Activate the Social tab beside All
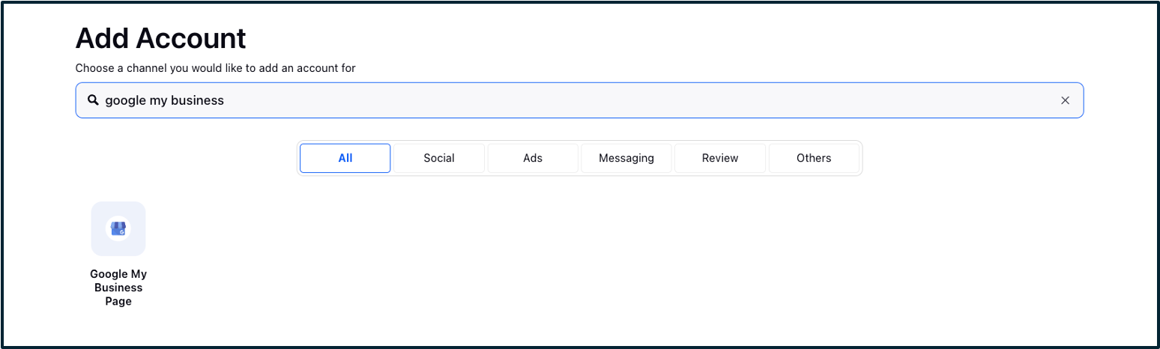The width and height of the screenshot is (1160, 349). pyautogui.click(x=439, y=158)
